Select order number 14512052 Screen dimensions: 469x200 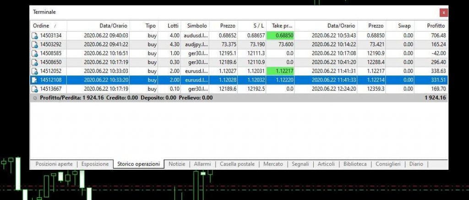click(51, 71)
